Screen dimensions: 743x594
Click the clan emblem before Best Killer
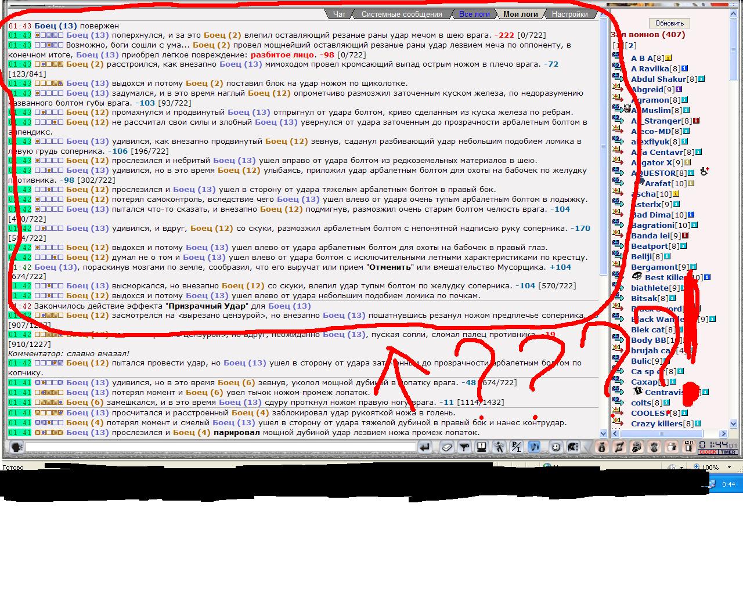tap(637, 277)
